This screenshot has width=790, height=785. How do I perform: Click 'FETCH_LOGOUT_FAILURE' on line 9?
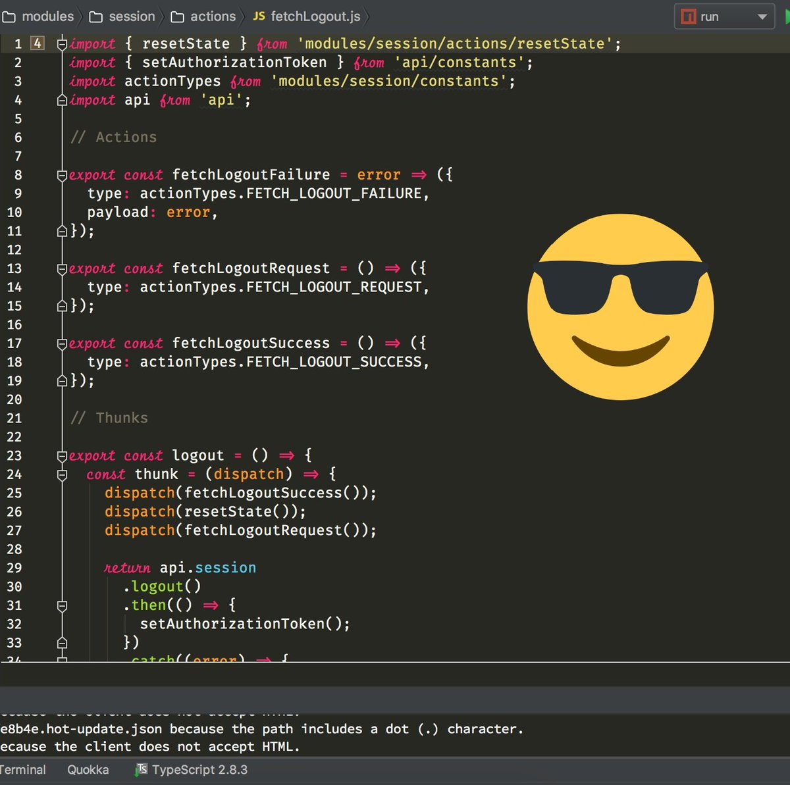pyautogui.click(x=334, y=193)
